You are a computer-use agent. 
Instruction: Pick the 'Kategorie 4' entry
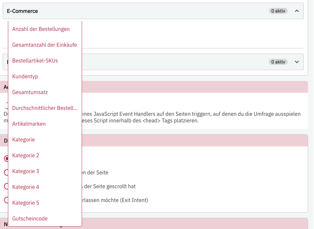(x=26, y=187)
